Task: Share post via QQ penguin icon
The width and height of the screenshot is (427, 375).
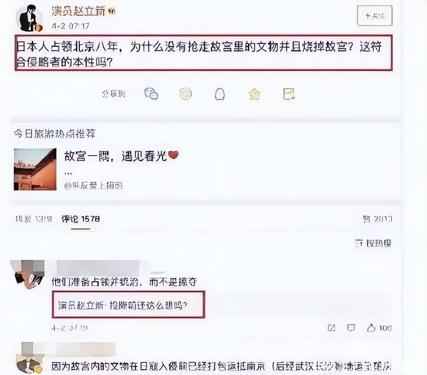Action: pos(220,94)
